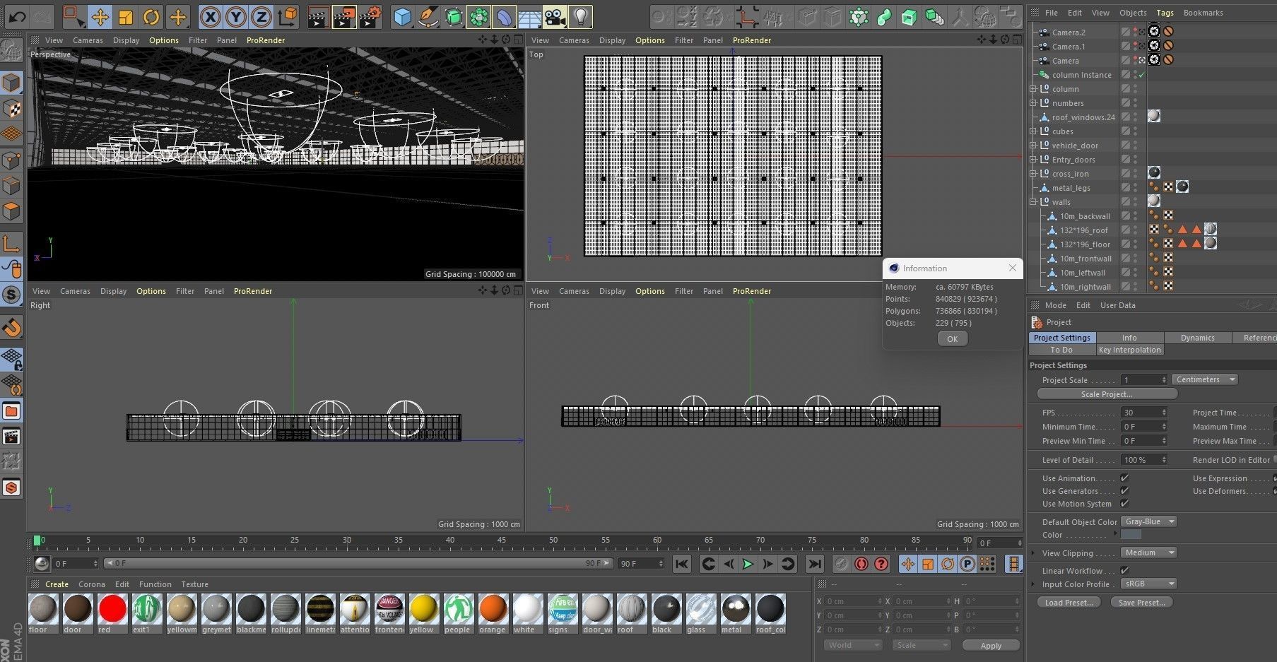Image resolution: width=1277 pixels, height=662 pixels.
Task: Expand the cubes object group
Action: tap(1032, 131)
